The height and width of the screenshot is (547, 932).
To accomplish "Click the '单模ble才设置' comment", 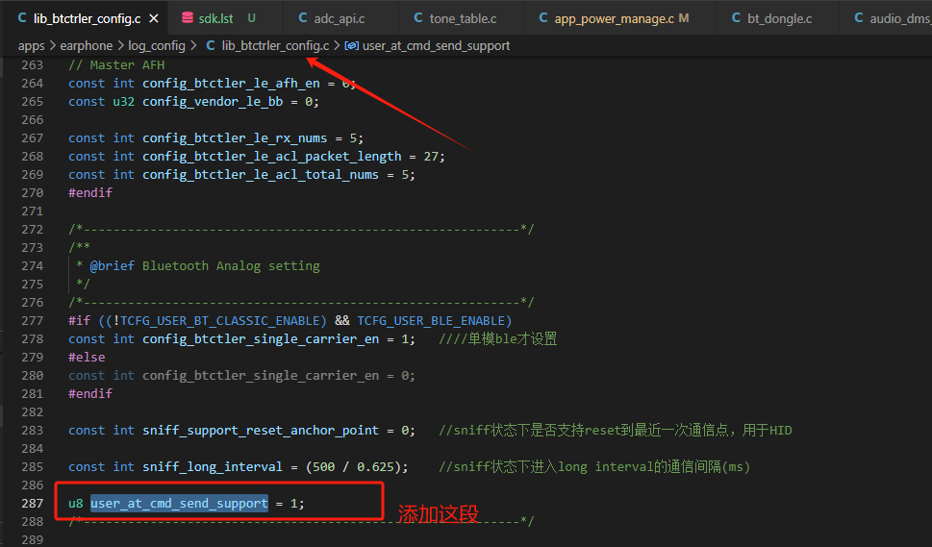I will 497,338.
